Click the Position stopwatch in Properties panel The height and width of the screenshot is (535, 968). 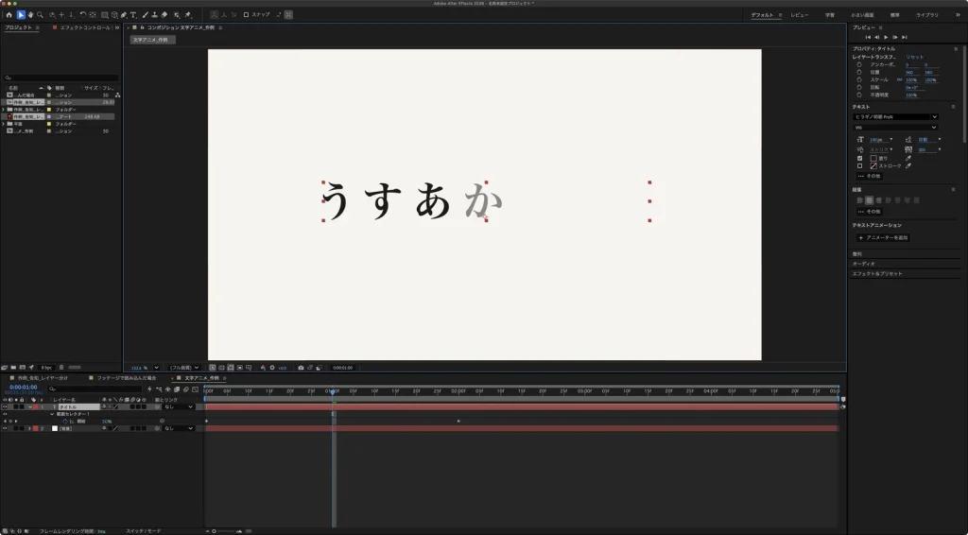[858, 72]
